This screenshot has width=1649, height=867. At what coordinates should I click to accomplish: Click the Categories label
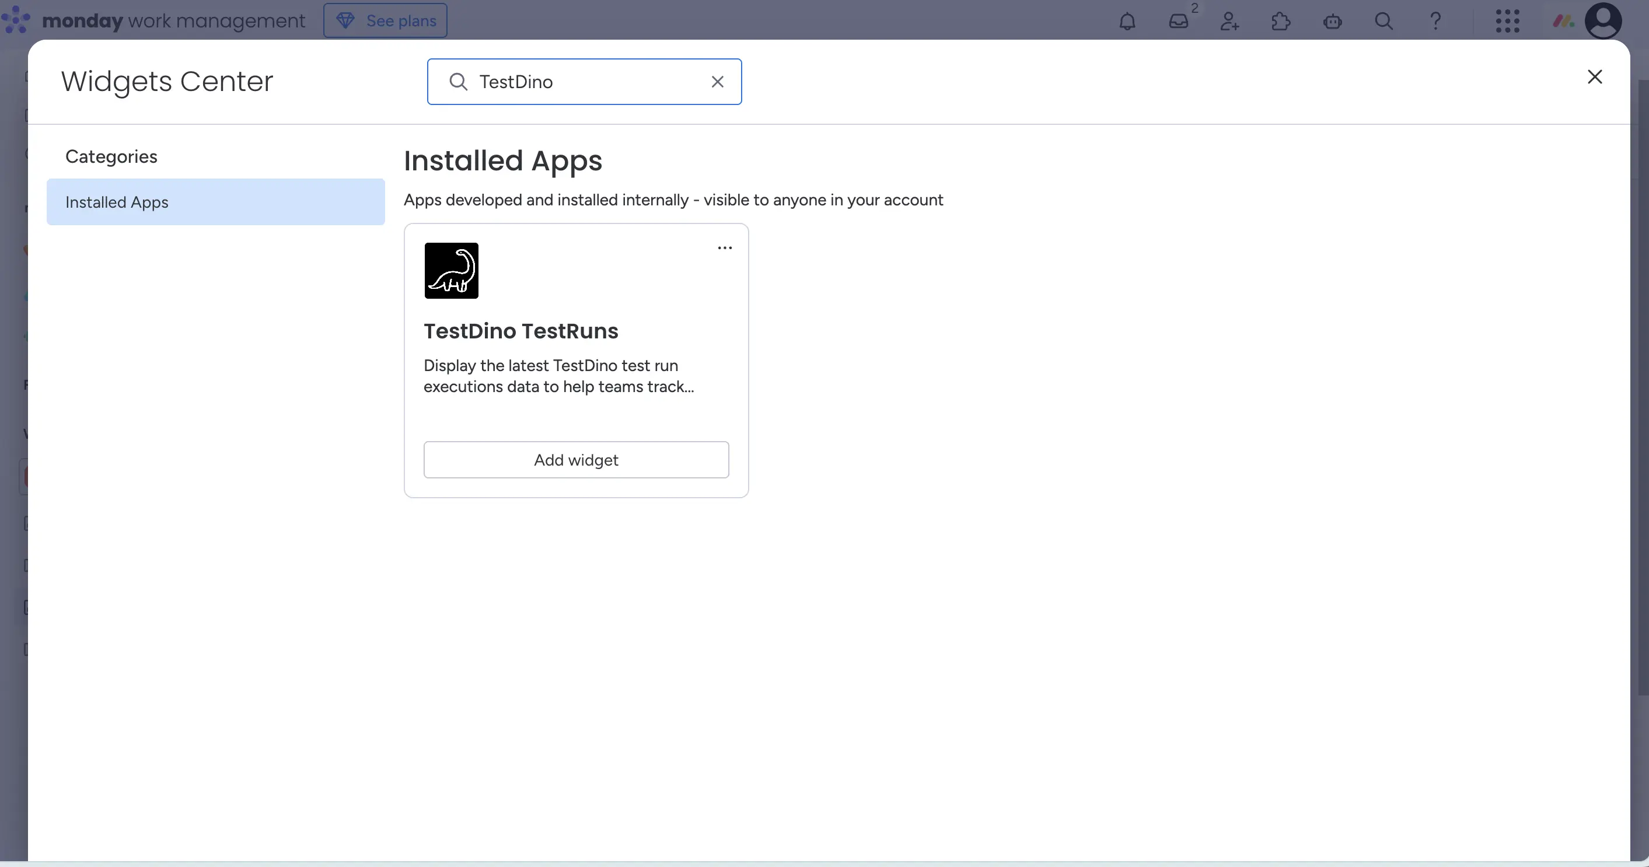click(x=111, y=156)
